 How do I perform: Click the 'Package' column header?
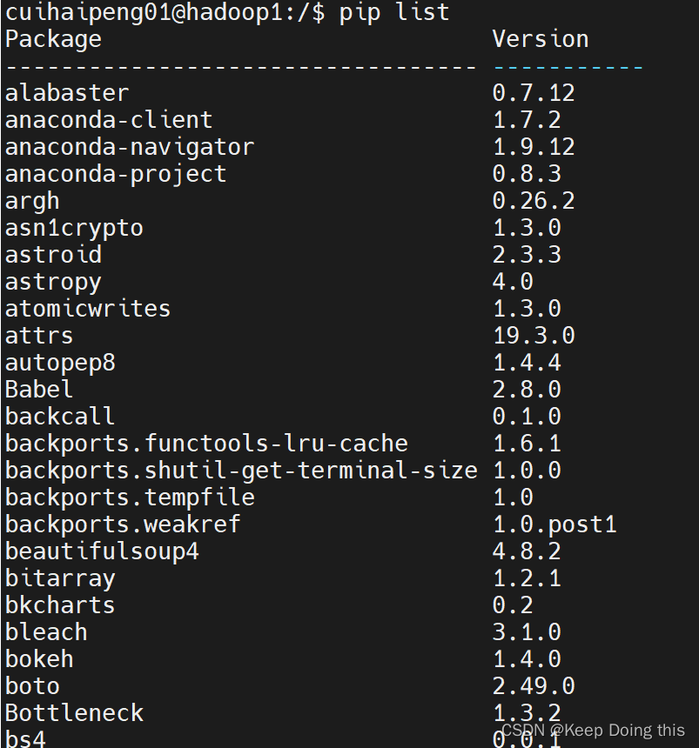[x=53, y=39]
